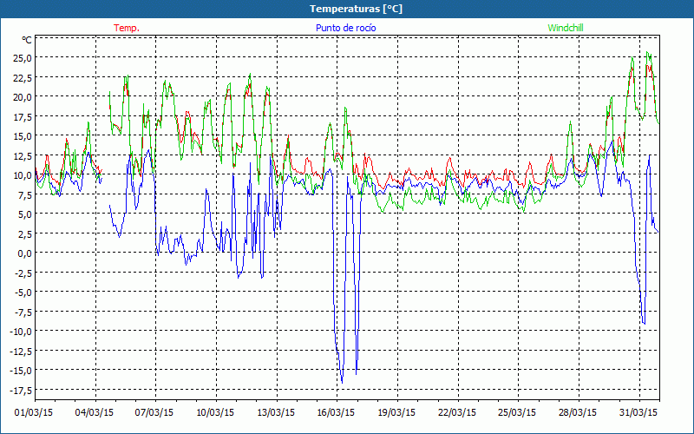This screenshot has height=434, width=694.
Task: Click the -7,5 y-axis value
Action: point(23,312)
